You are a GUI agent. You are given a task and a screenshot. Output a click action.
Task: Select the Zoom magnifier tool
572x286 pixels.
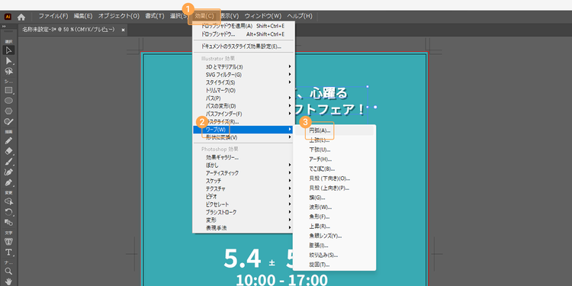[x=8, y=271]
